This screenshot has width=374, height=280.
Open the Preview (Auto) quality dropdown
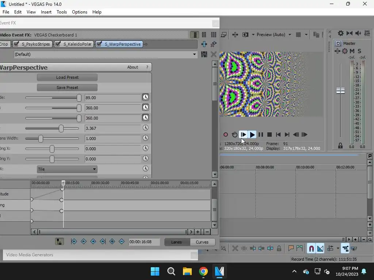click(290, 35)
